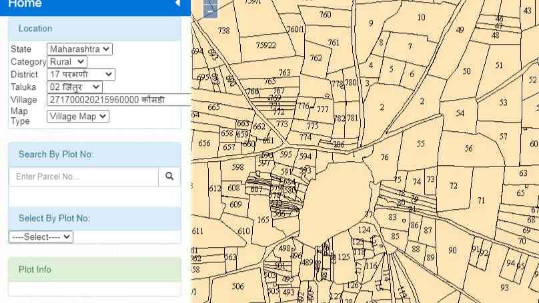Open the Taluka dropdown
Screen dimensions: 539x303
[75, 87]
